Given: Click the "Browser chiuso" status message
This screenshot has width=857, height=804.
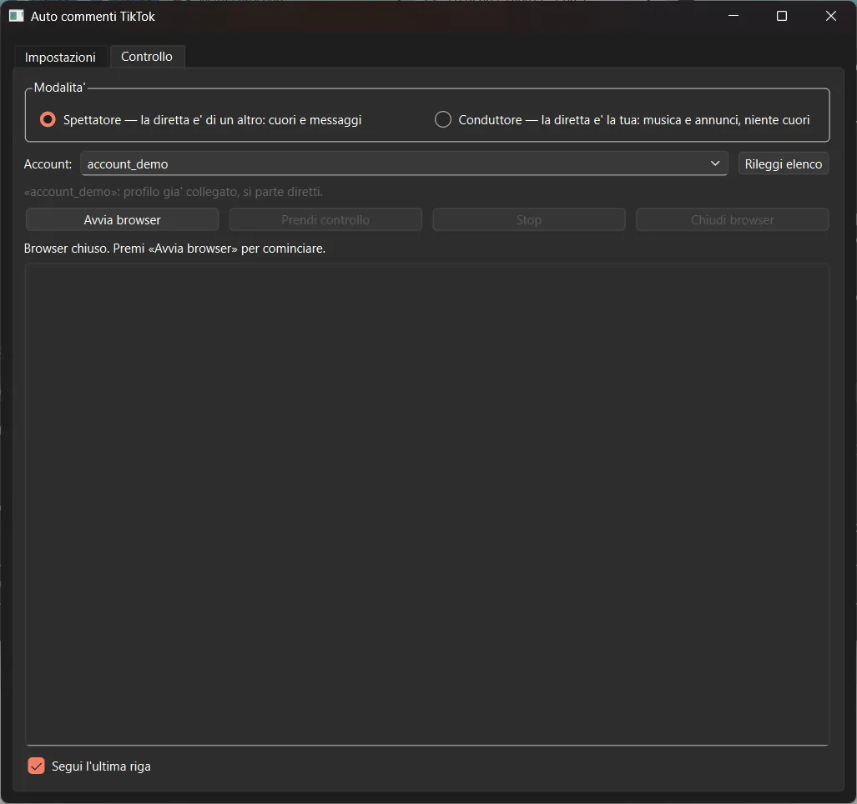Looking at the screenshot, I should 175,249.
